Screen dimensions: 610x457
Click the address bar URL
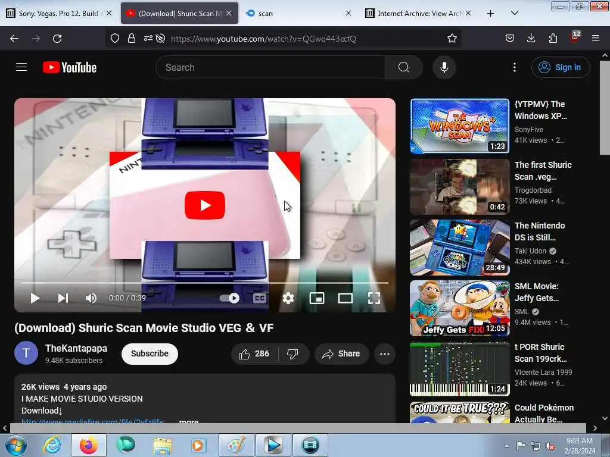pyautogui.click(x=263, y=39)
